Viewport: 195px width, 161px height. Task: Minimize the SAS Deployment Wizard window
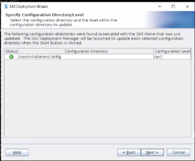pos(159,6)
